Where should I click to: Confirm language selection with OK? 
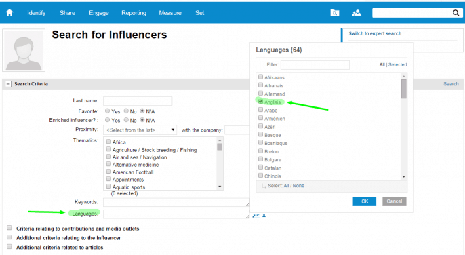point(365,201)
